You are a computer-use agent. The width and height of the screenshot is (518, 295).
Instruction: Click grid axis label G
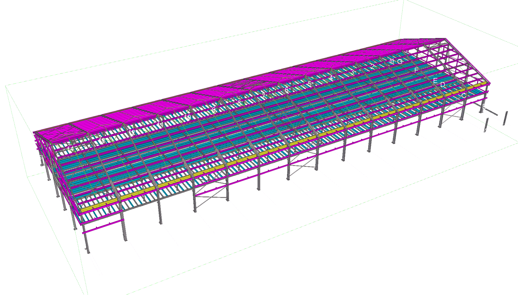pos(400,61)
